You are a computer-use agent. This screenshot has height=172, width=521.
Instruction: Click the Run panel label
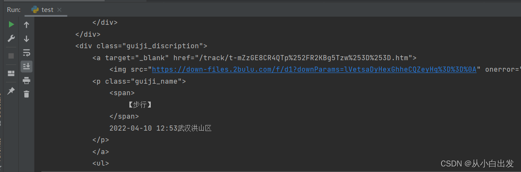[x=14, y=9]
